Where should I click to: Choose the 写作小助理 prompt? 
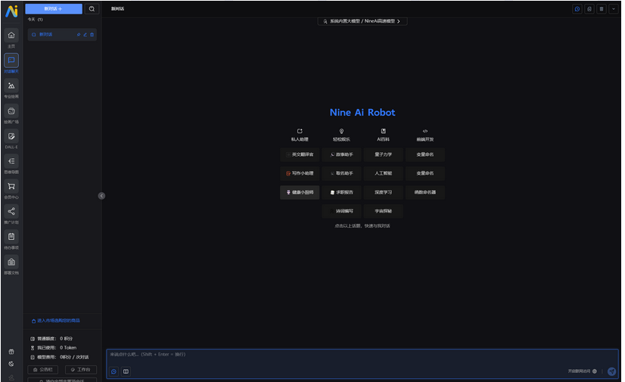pos(300,173)
